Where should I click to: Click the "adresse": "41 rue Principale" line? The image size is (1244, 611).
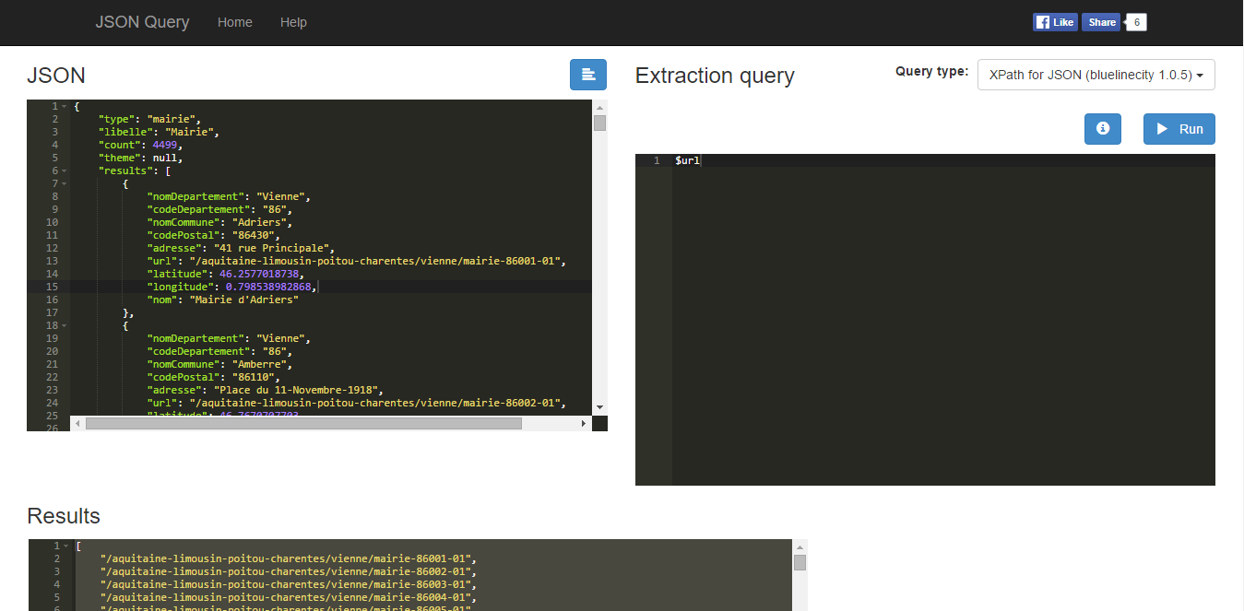click(x=241, y=248)
